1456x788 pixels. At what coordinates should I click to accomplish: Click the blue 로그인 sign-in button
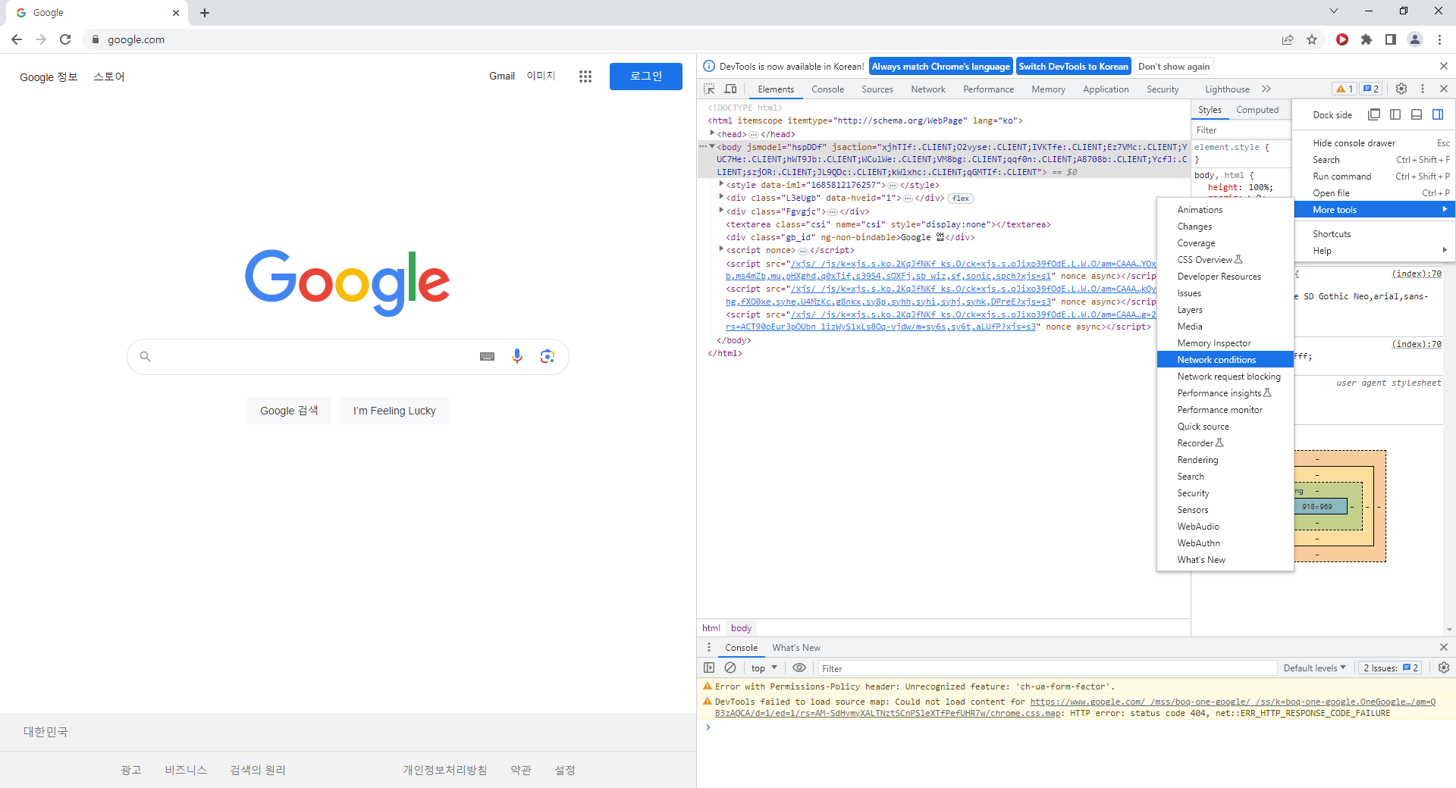click(x=646, y=77)
